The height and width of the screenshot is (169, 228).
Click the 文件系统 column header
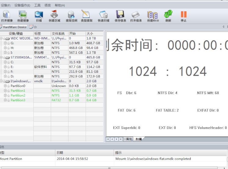click(60, 34)
